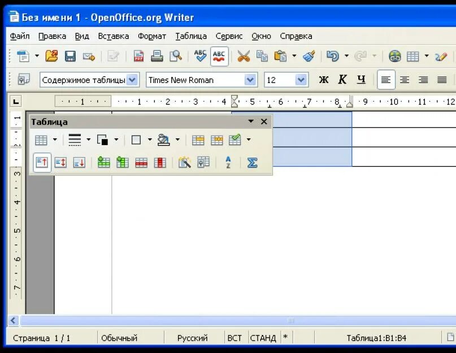Open AutoFormat wand icon for table
Viewport: 456px width, 353px height.
185,162
